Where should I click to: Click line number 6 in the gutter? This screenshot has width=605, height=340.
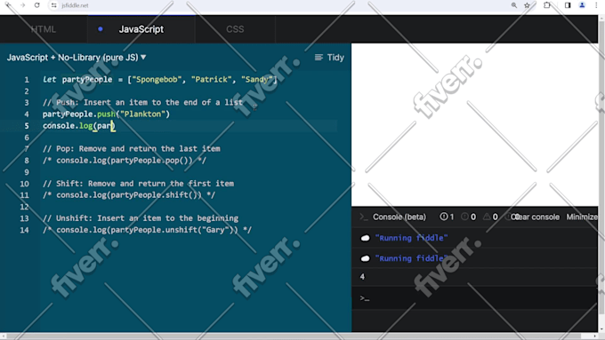click(27, 138)
